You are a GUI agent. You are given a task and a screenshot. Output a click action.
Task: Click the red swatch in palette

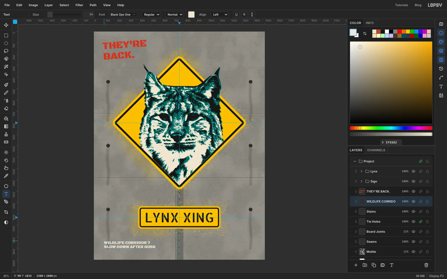[x=400, y=32]
